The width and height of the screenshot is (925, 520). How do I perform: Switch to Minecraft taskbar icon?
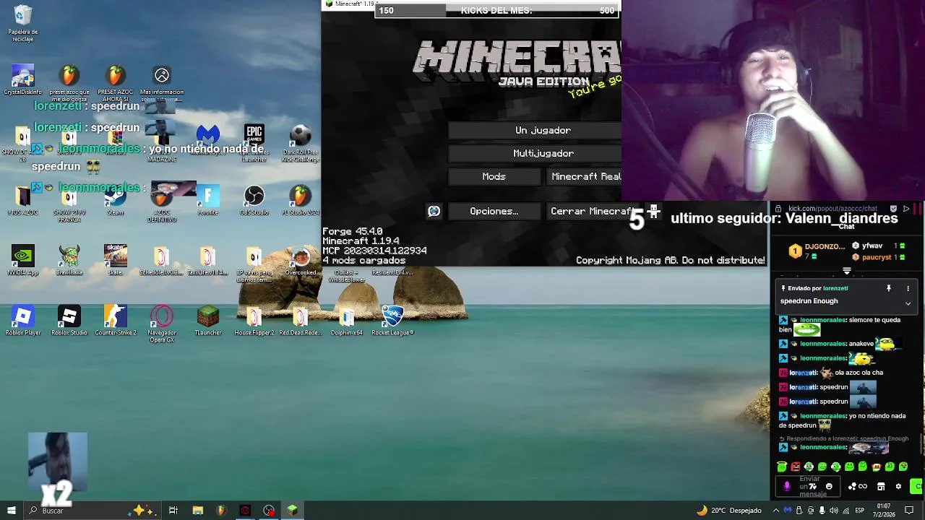click(292, 511)
